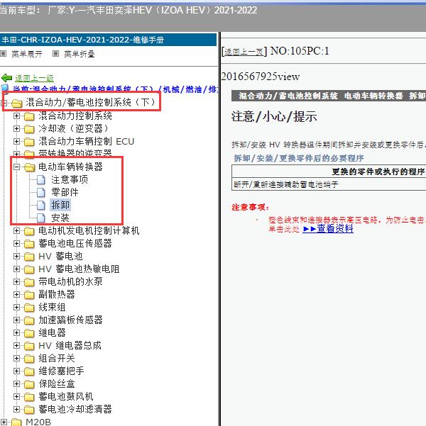Click the 继电器 folder icon
The width and height of the screenshot is (426, 426).
pos(29,333)
